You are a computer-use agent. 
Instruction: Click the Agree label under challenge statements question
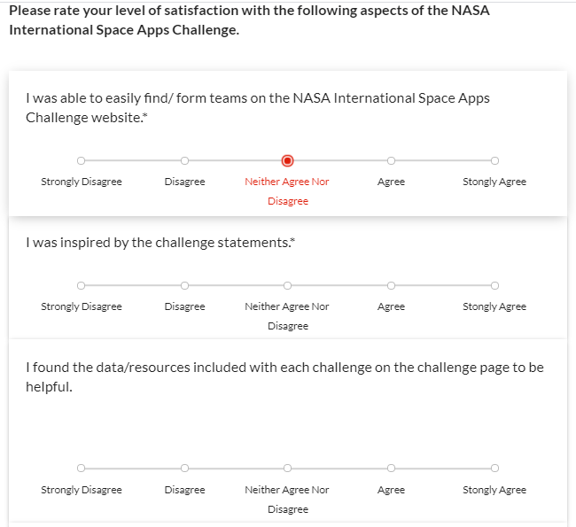tap(391, 306)
